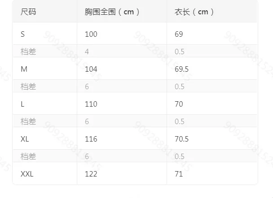The height and width of the screenshot is (198, 273).
Task: Click the chest value 110
Action: [x=91, y=104]
